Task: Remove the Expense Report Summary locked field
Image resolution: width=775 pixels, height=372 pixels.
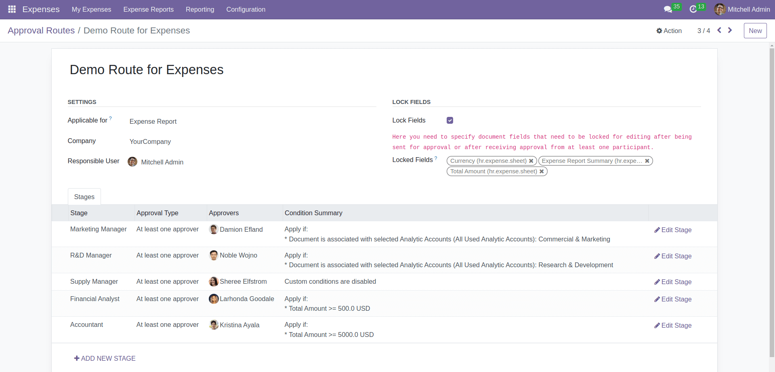Action: pos(647,161)
